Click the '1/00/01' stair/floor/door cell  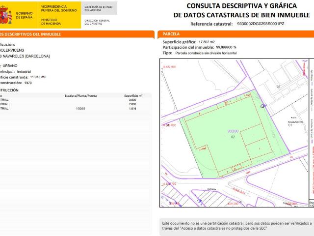coord(80,109)
